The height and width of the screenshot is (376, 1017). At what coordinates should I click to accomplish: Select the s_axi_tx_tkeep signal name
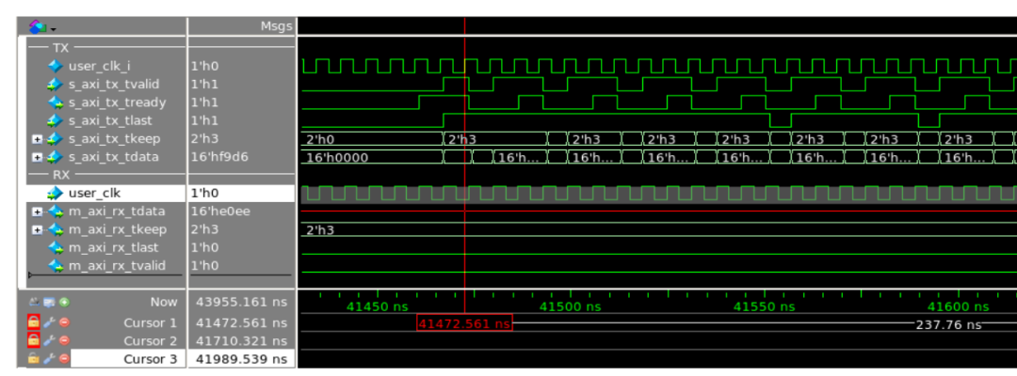114,138
